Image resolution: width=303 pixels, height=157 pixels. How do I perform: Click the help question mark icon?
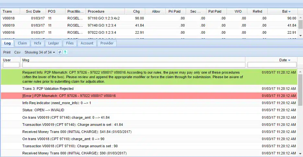coord(65,52)
